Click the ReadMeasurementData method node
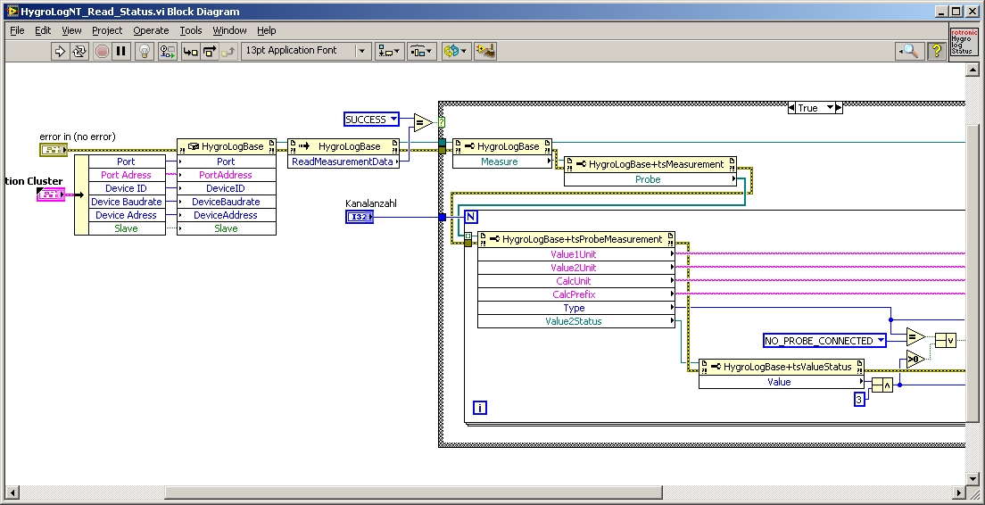985x505 pixels. [x=343, y=161]
